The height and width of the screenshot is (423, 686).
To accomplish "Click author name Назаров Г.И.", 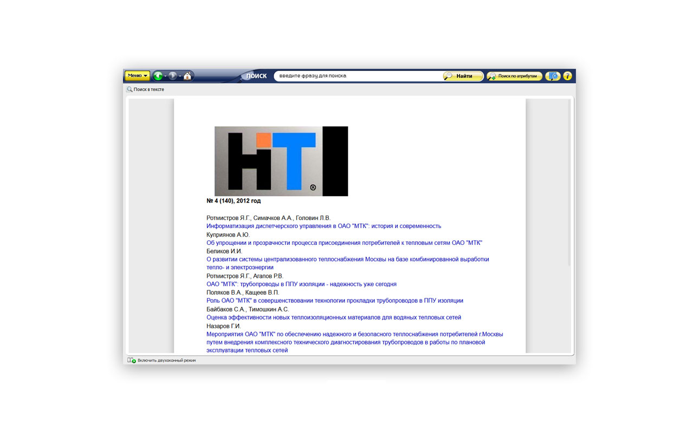I will [x=224, y=326].
